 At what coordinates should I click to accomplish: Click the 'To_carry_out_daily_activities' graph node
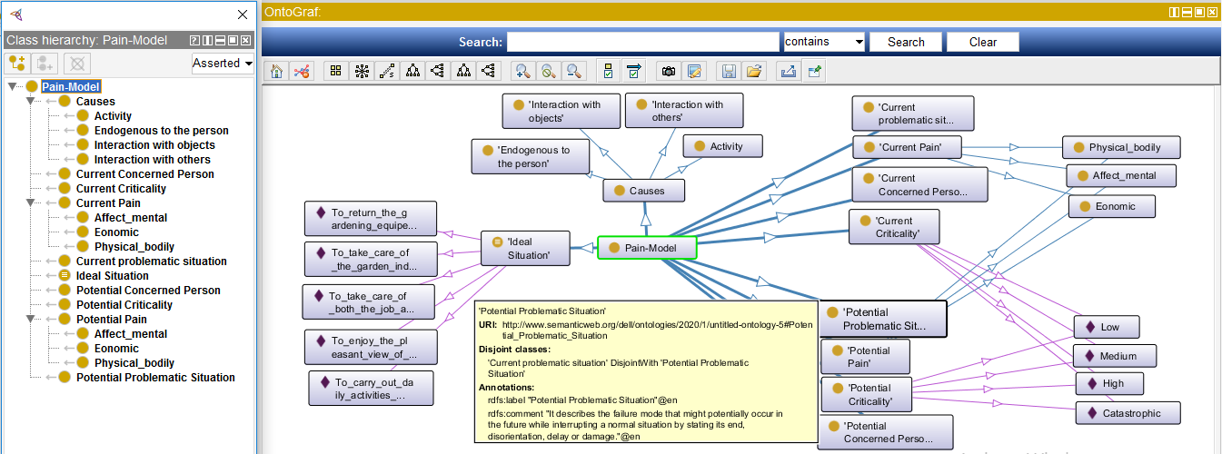click(371, 389)
